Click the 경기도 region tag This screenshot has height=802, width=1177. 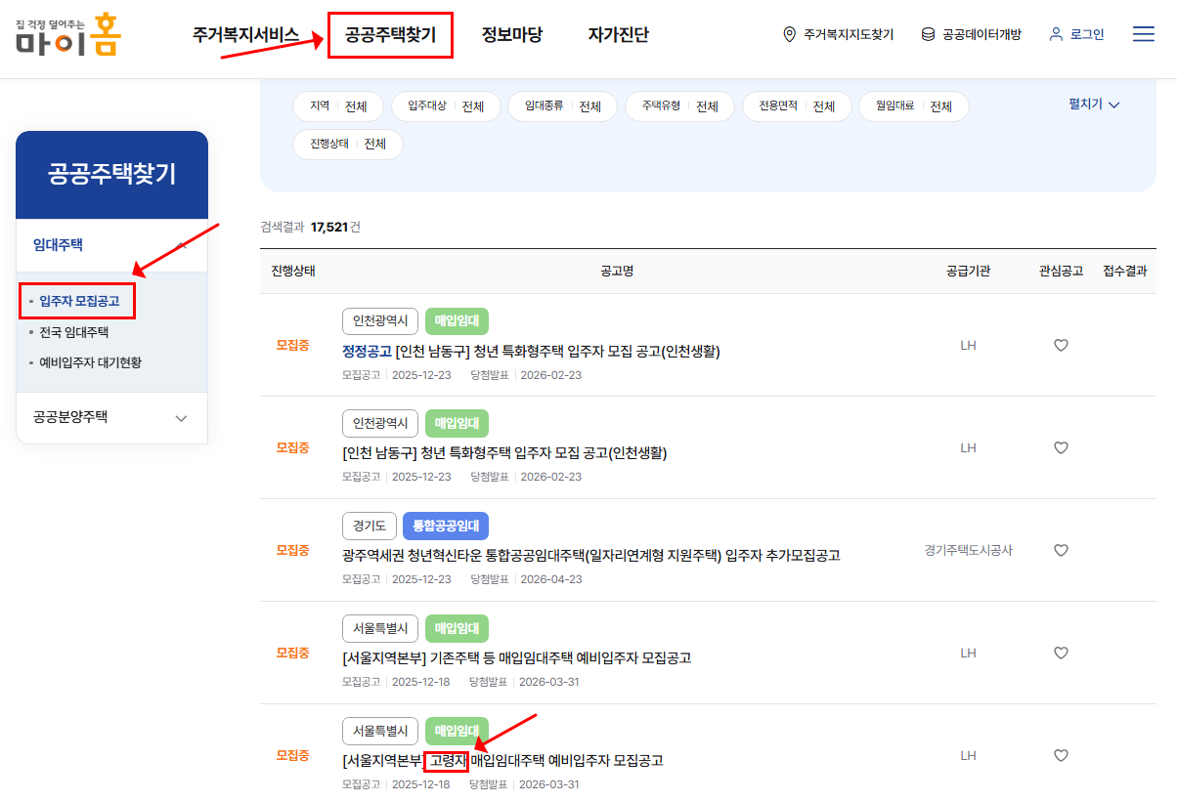[370, 526]
